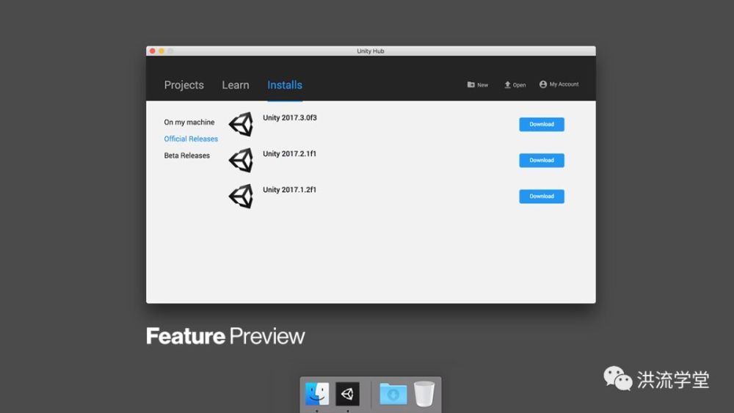
Task: Click the Unity Hub window title
Action: [x=370, y=51]
